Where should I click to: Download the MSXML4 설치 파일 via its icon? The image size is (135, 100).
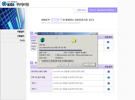point(109,72)
